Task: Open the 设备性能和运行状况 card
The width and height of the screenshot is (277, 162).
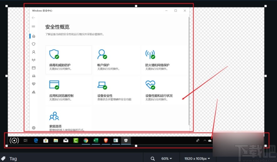Action: (165, 90)
